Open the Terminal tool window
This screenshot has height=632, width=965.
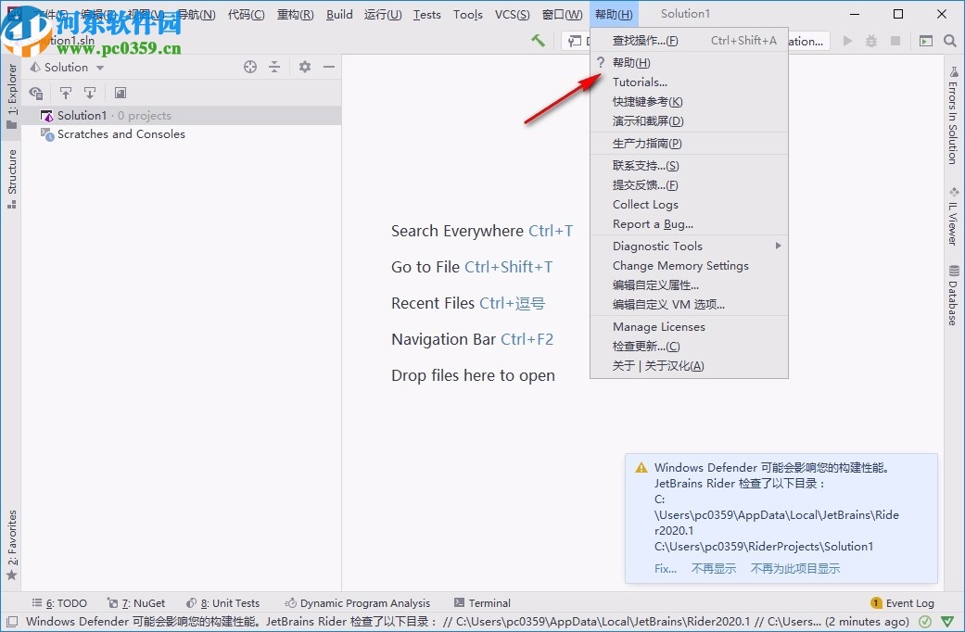tap(482, 602)
